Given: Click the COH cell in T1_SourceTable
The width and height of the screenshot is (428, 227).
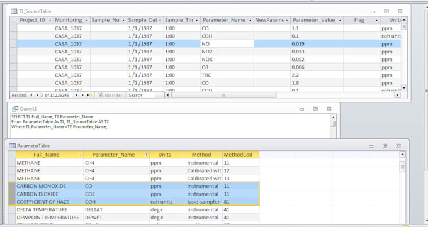Looking at the screenshot, I should pos(227,36).
